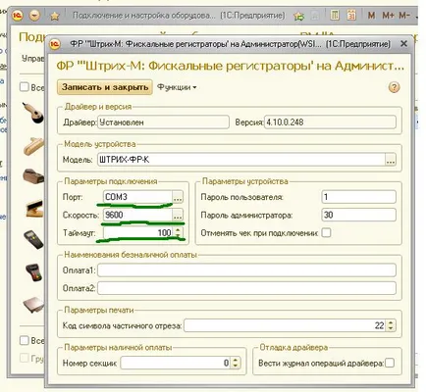This screenshot has height=392, width=426.
Task: Click the Модель field with ШТРИХ-ФР-К
Action: point(241,160)
